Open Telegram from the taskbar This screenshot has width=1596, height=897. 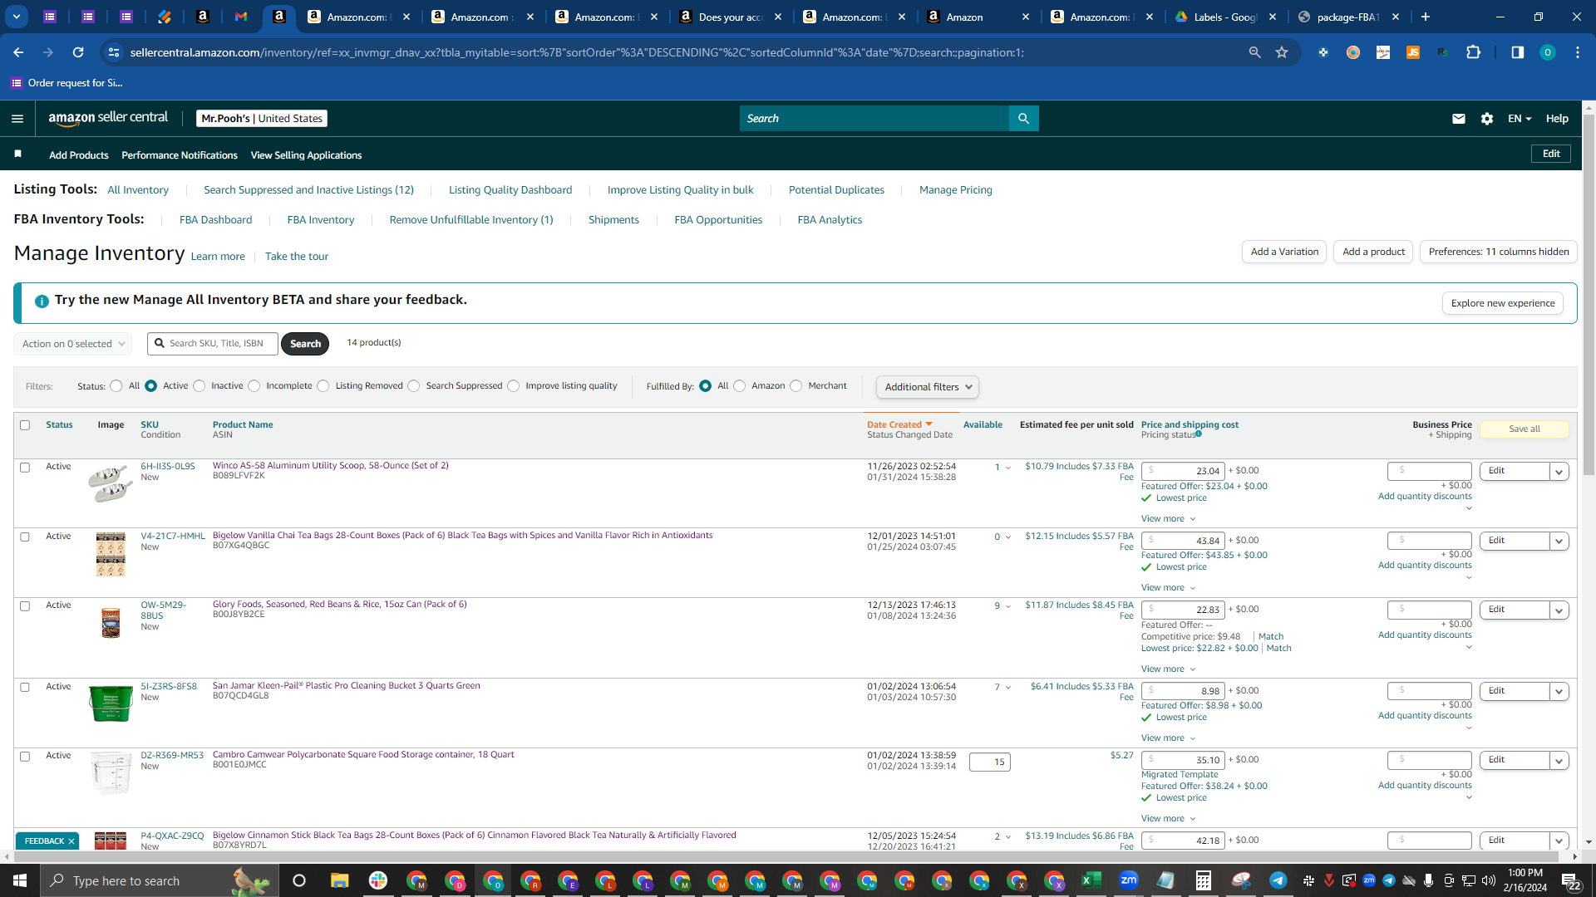coord(1278,880)
